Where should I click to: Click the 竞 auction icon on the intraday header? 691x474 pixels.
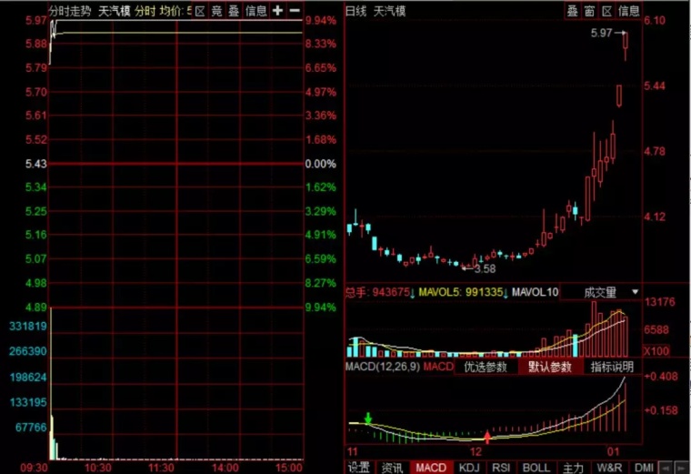[x=216, y=11]
